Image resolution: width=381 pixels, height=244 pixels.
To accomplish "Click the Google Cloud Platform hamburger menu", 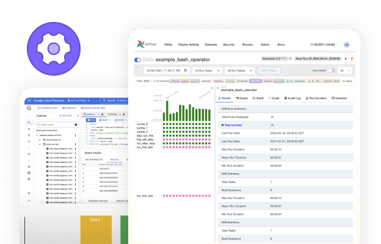I will (28, 99).
